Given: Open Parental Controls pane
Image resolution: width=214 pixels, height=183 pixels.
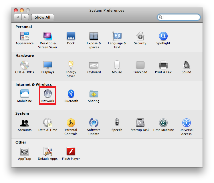Looking at the screenshot, I should (x=71, y=123).
